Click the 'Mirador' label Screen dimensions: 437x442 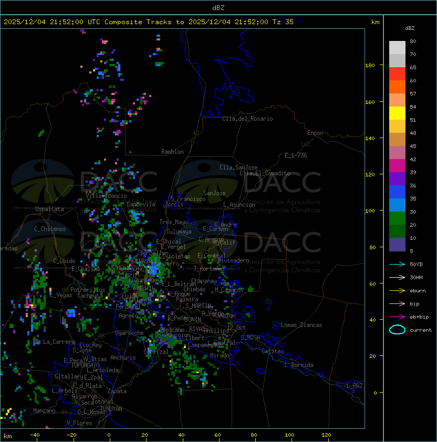[x=221, y=355]
